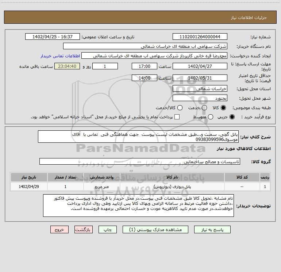This screenshot has height=272, width=281.
Task: Click the remaining time 23:04:40 field
Action: tap(67, 66)
